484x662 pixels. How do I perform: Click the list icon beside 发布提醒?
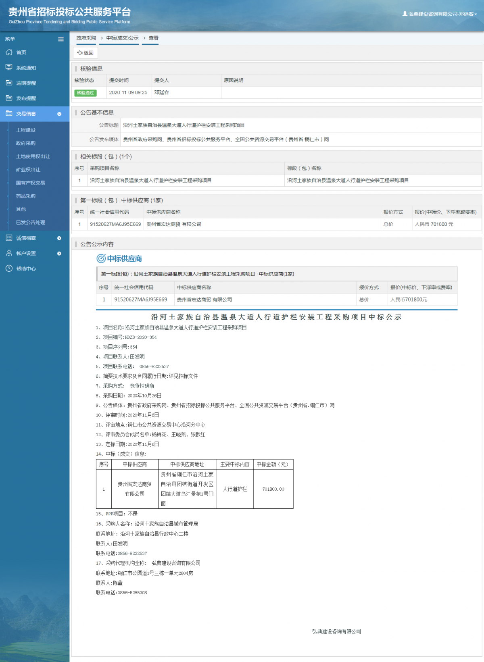point(9,98)
